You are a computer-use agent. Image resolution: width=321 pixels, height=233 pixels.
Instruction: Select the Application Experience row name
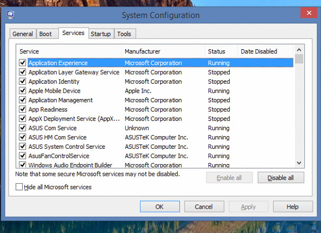pos(58,63)
